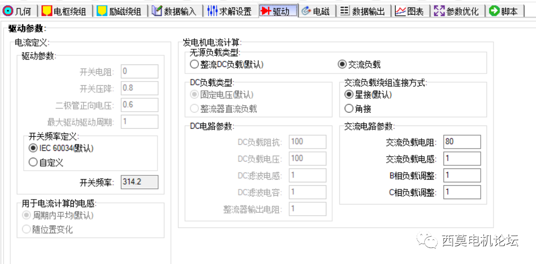
Task: Click the 开关电阻 input field
Action: (139, 71)
